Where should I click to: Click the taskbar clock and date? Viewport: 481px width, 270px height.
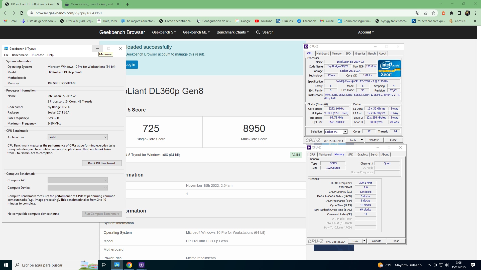point(459,265)
